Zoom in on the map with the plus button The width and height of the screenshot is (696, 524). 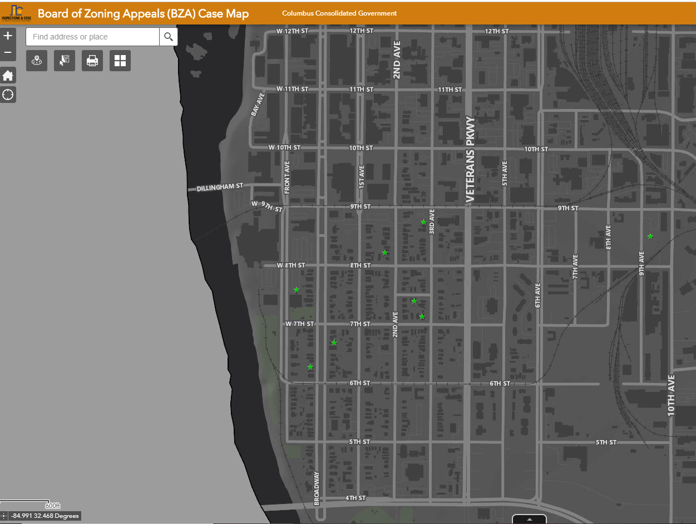(x=8, y=36)
